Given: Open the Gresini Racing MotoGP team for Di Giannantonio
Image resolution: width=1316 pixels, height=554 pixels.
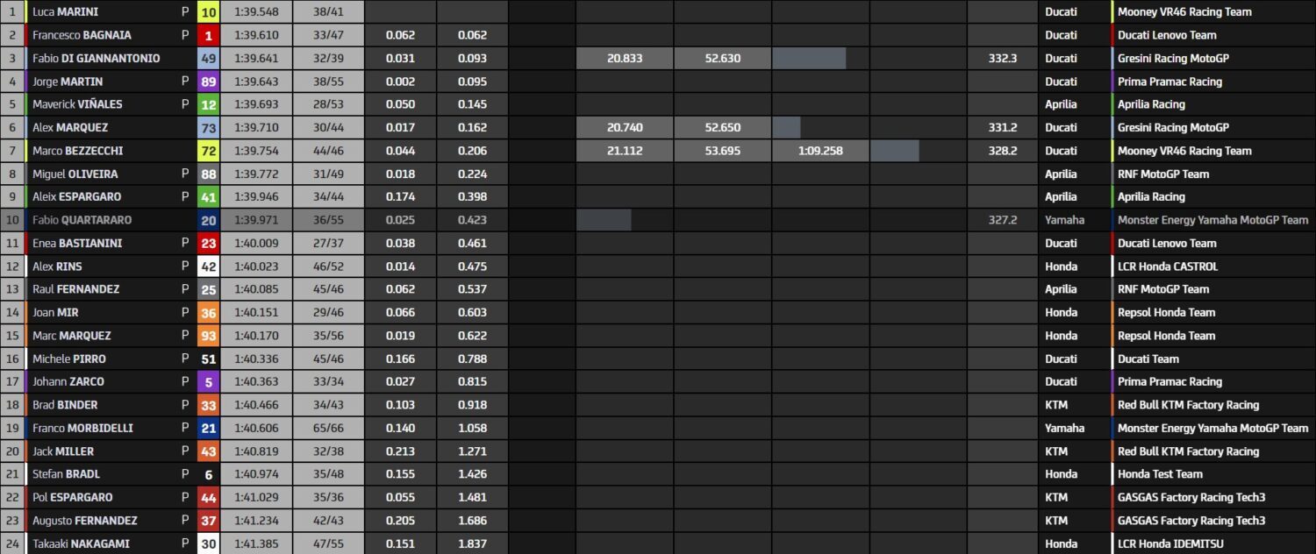Looking at the screenshot, I should click(1173, 59).
